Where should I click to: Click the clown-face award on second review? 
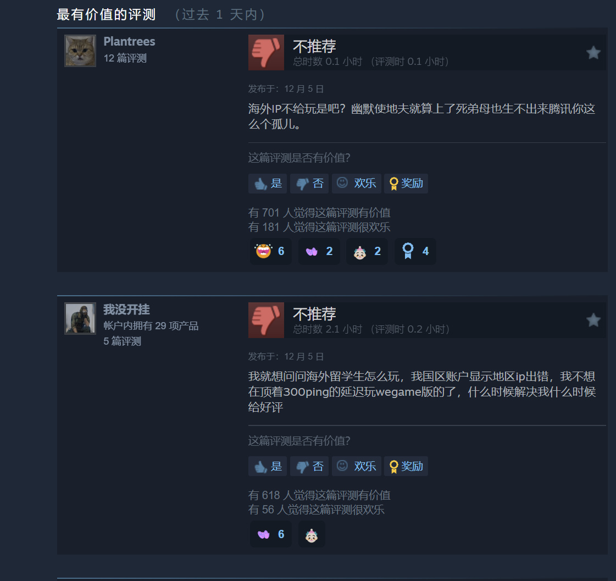(x=312, y=534)
